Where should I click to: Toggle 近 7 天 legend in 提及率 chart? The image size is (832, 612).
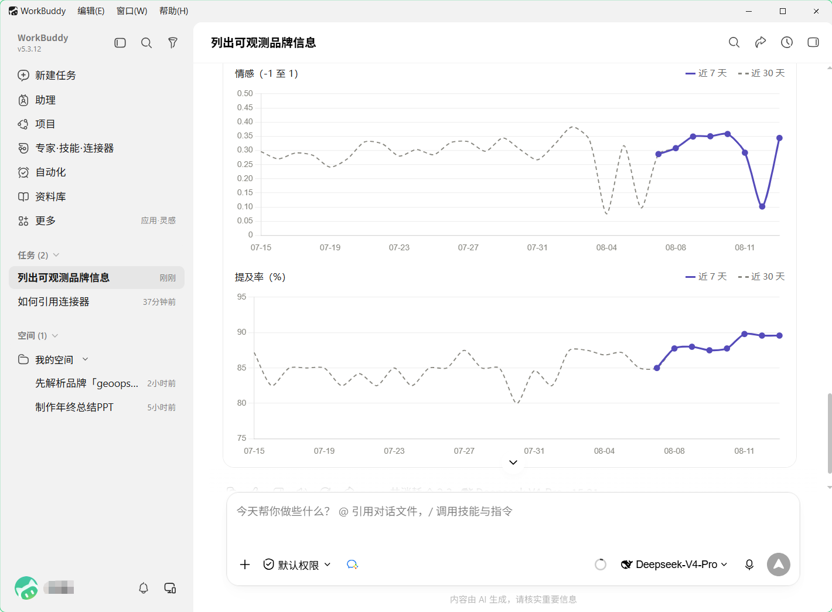pos(706,277)
